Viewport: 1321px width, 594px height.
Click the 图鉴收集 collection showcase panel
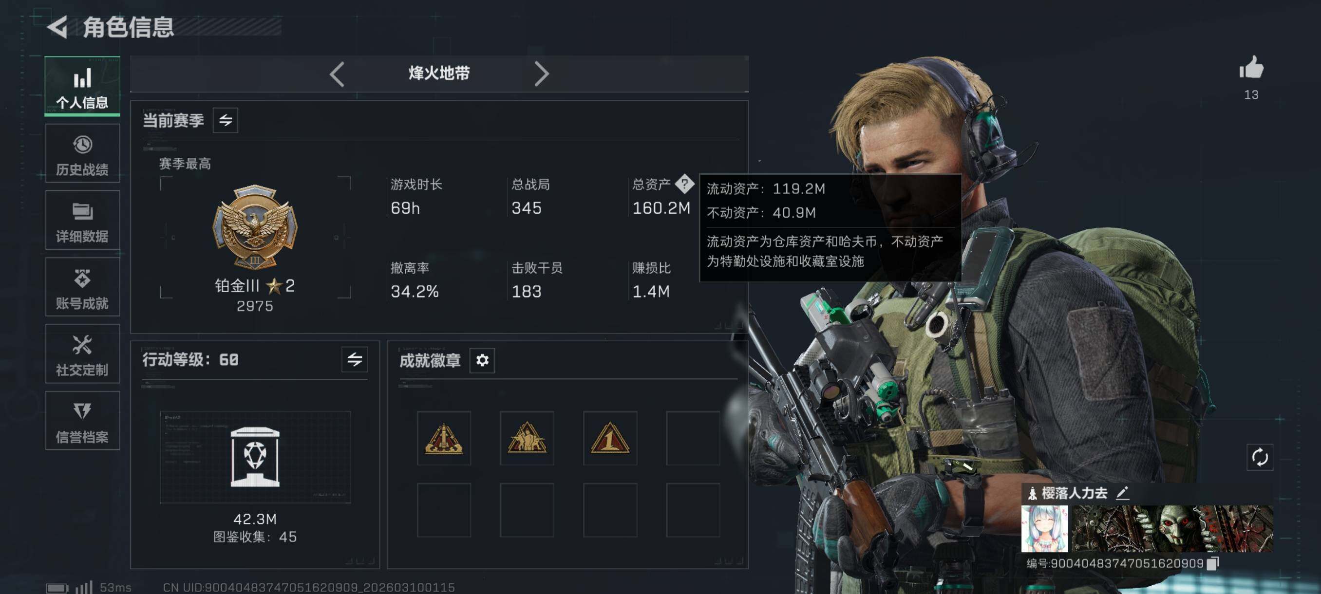[255, 457]
